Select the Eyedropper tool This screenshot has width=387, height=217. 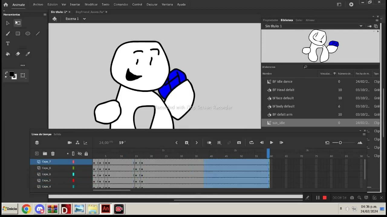(x=28, y=54)
